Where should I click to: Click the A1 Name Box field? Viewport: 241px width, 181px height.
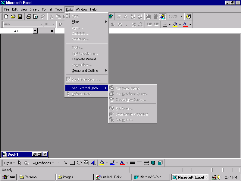point(17,31)
